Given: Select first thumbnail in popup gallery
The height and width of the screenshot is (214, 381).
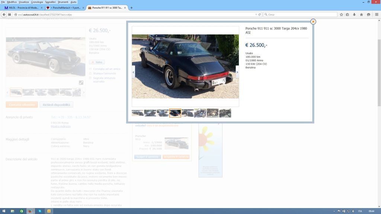Looking at the screenshot, I should tap(138, 113).
